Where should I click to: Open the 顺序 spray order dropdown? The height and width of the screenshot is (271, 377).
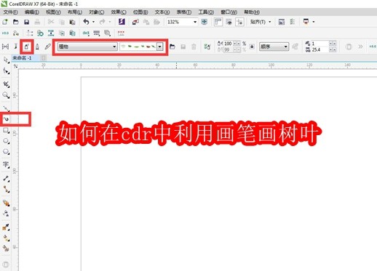(x=274, y=46)
